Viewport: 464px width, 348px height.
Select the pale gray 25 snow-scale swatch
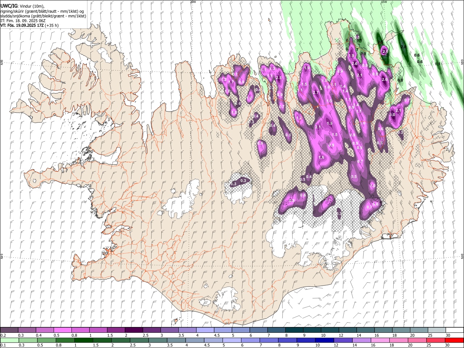point(436,330)
